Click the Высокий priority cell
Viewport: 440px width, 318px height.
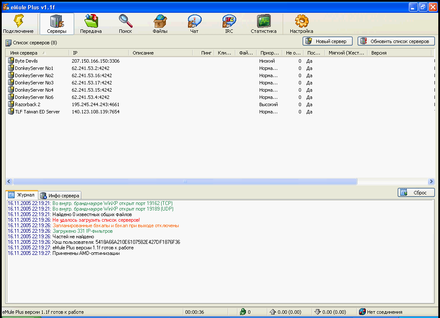[x=269, y=104]
